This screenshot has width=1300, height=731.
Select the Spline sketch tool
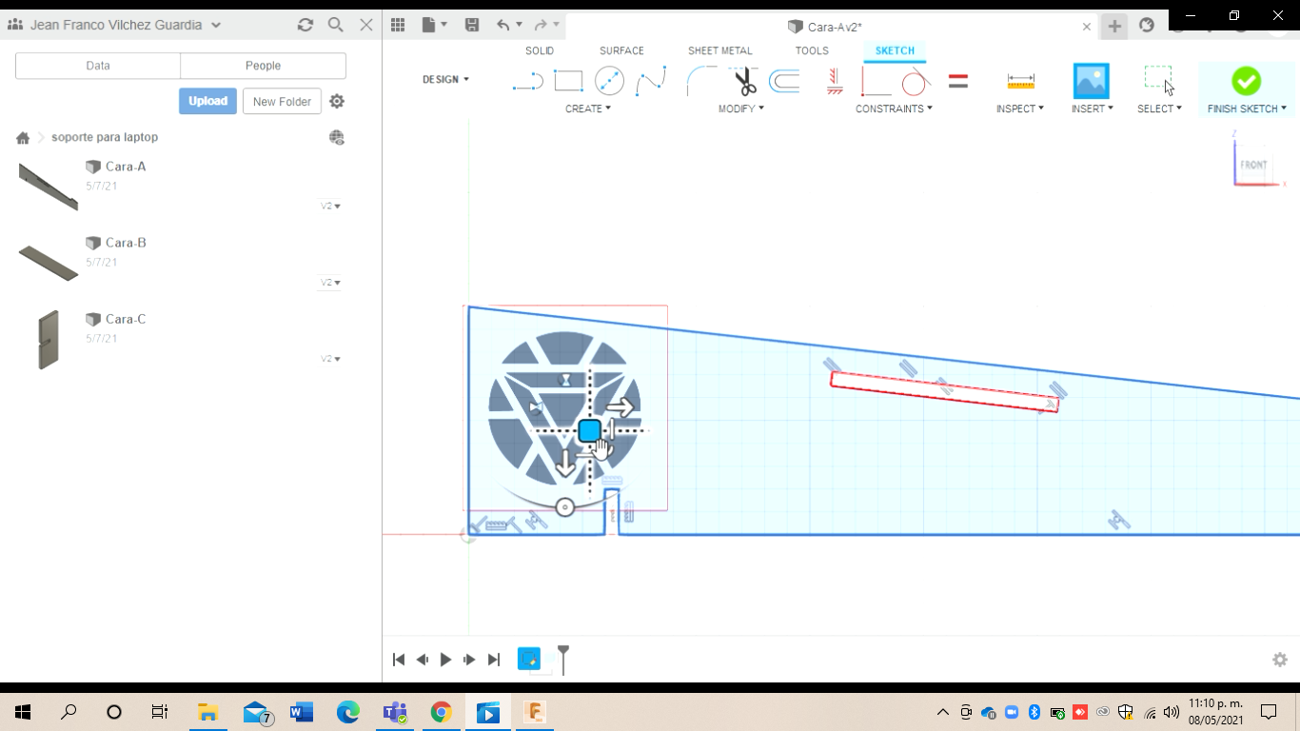click(651, 82)
